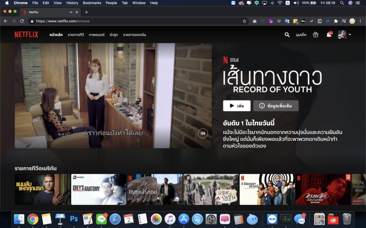Open the Chrome History menu

(72, 3)
